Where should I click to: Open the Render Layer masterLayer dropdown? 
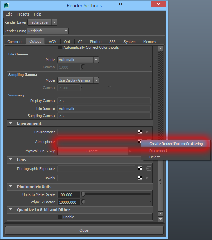point(42,22)
